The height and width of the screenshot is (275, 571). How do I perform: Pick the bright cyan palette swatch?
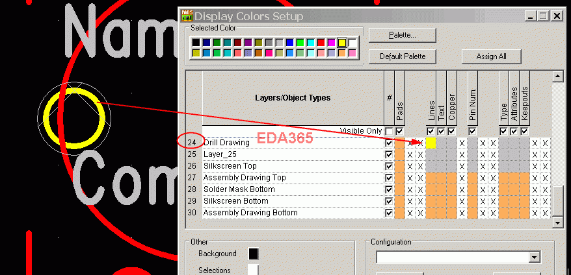pos(311,43)
